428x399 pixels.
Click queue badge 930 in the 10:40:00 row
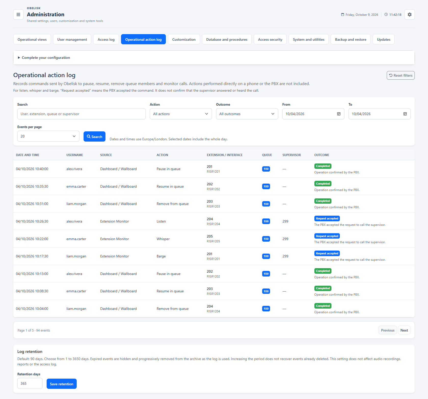266,169
